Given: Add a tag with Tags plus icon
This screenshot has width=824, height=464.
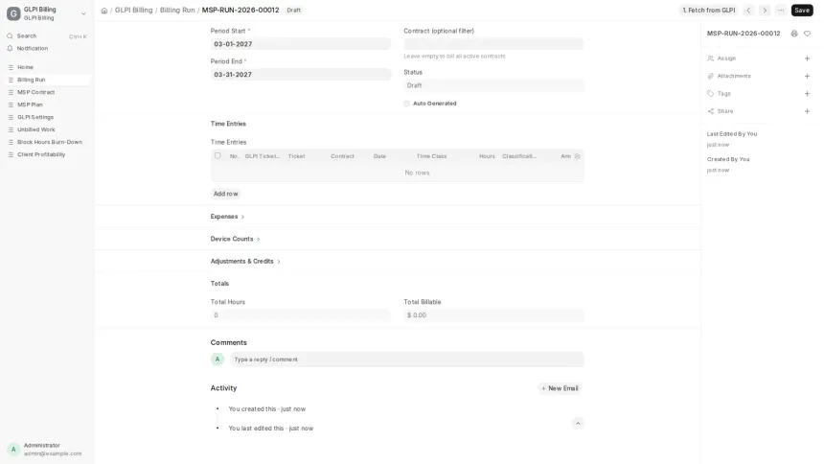Looking at the screenshot, I should click(807, 94).
